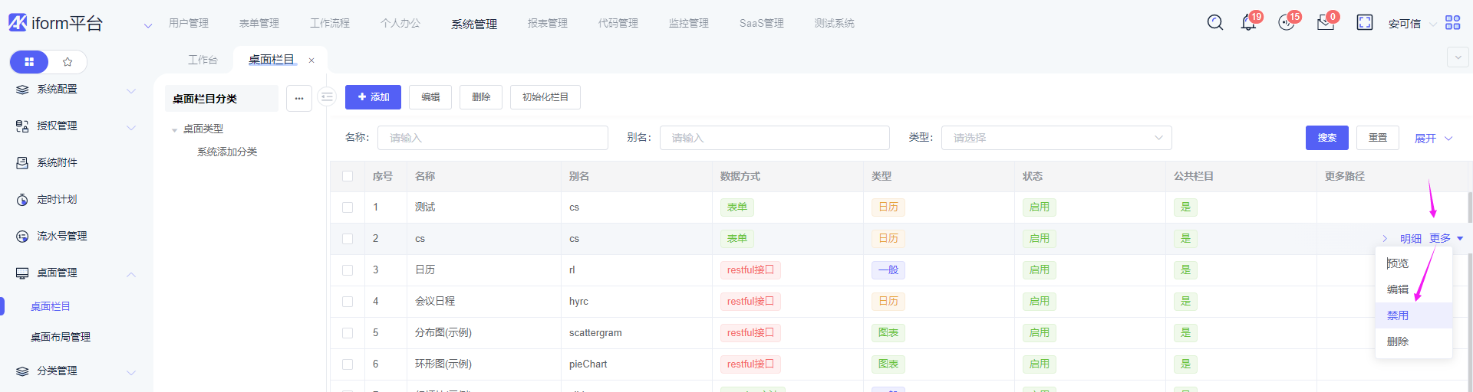Screen dimensions: 1473x392
Task: Check the checkbox for row 1 测试
Action: (x=348, y=207)
